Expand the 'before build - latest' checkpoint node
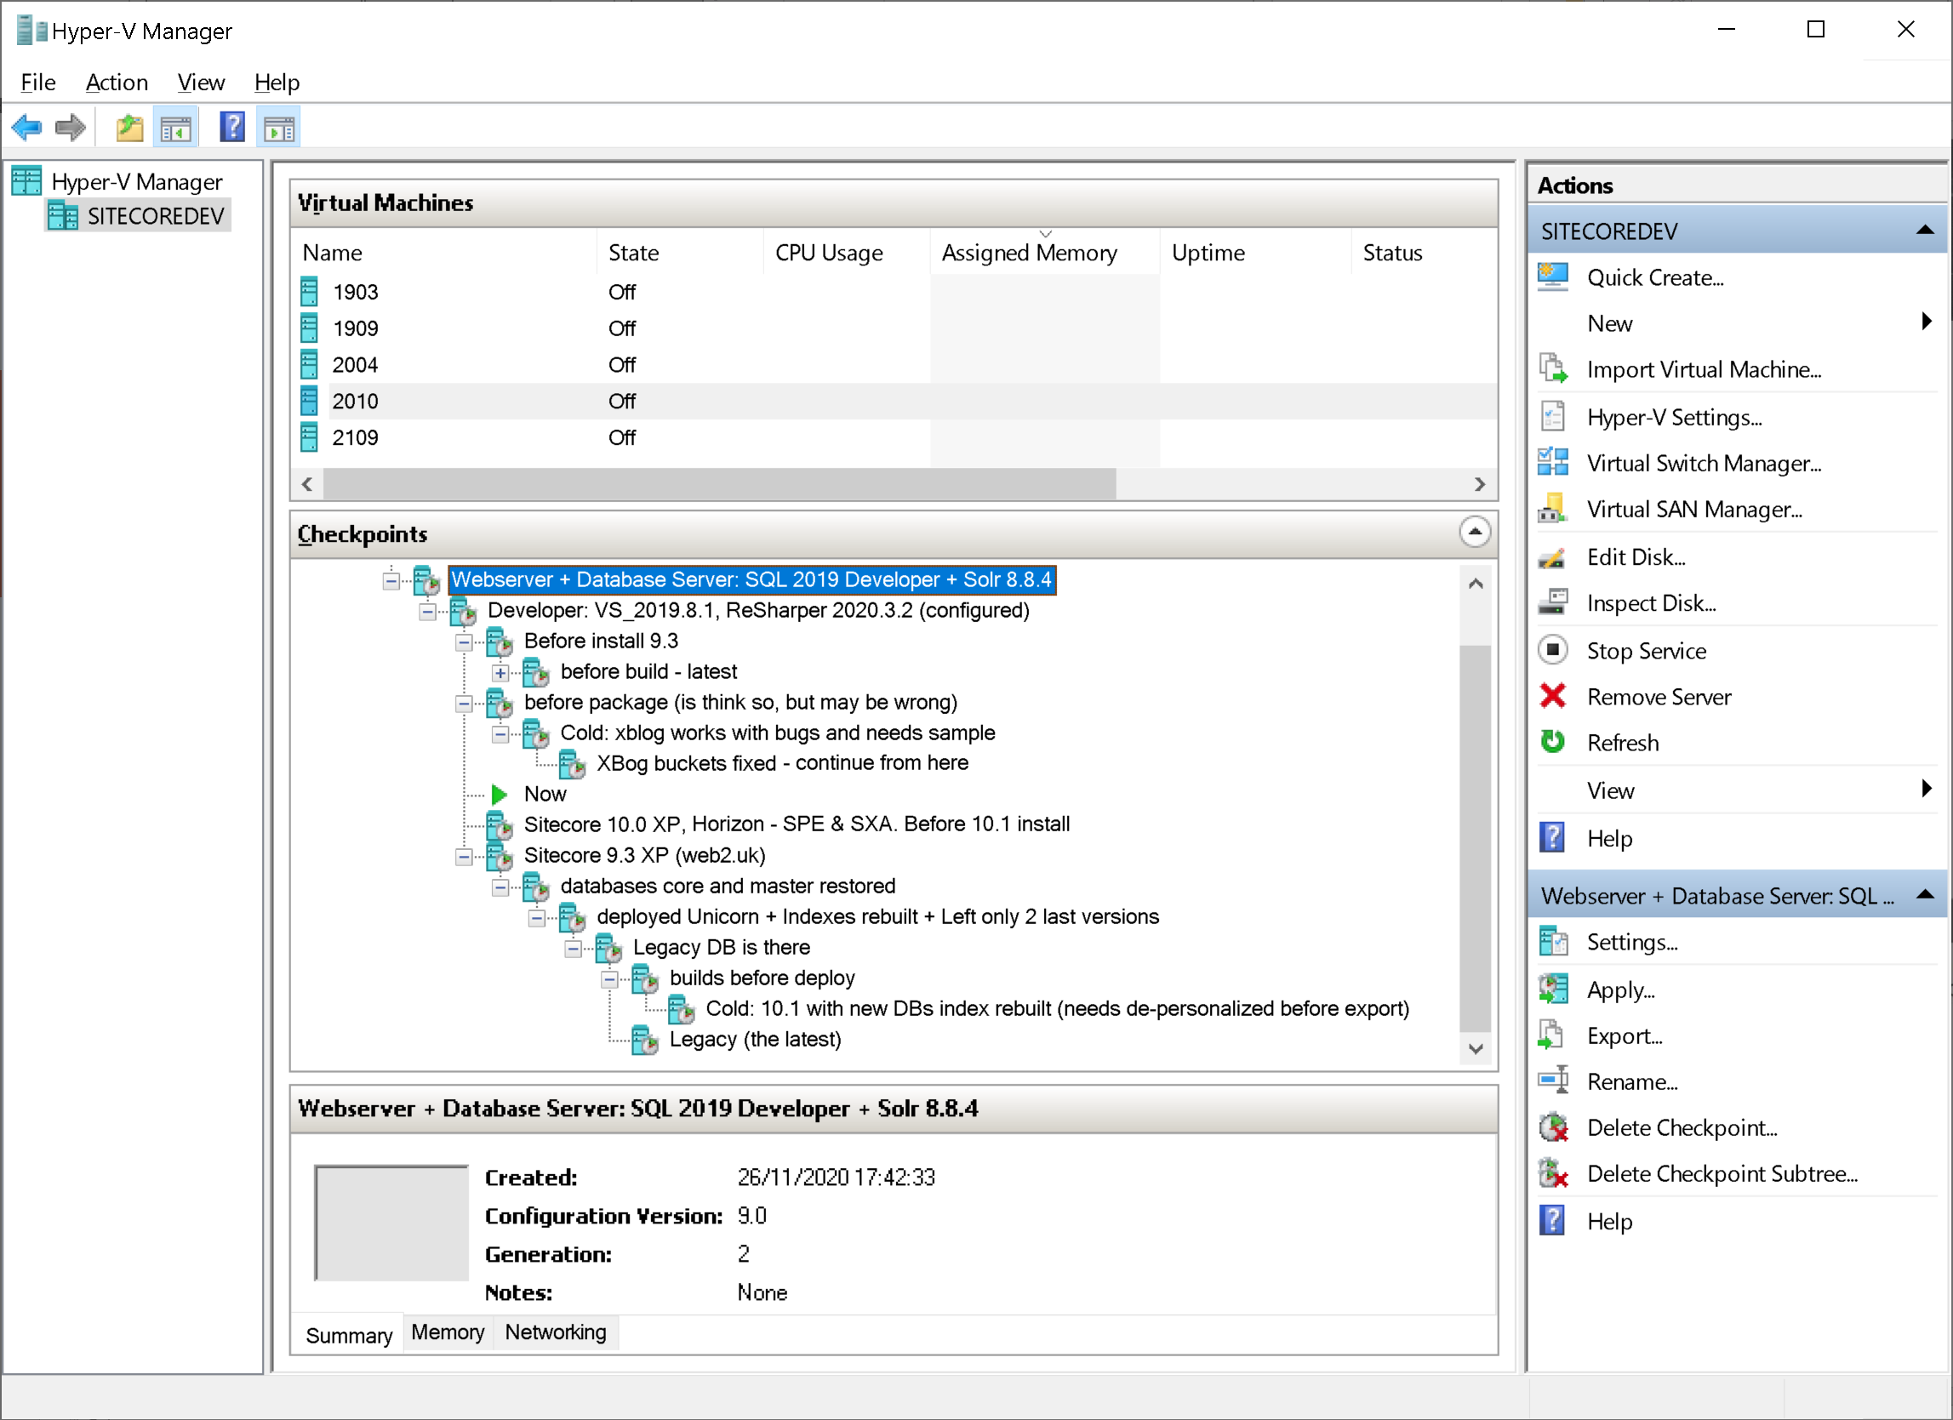 500,672
